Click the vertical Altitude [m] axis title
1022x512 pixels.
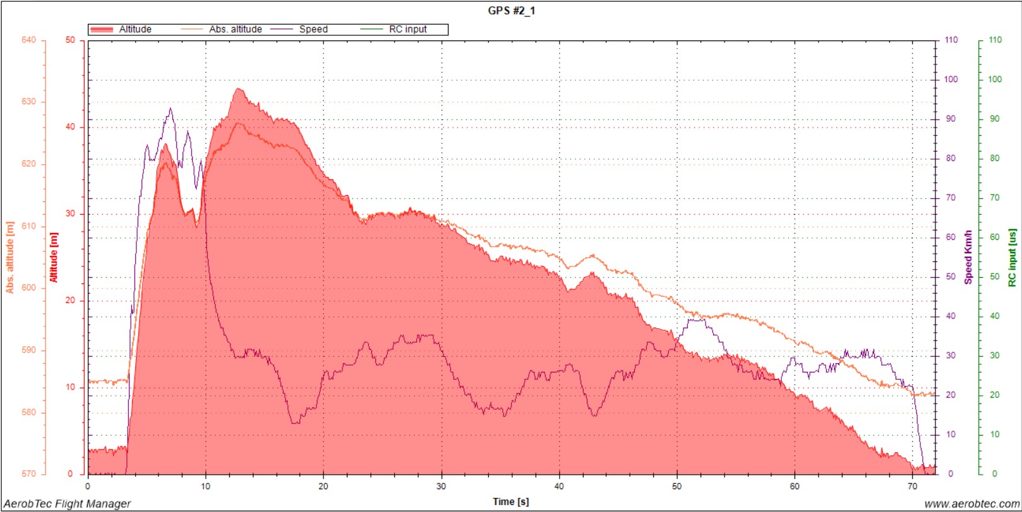click(54, 257)
